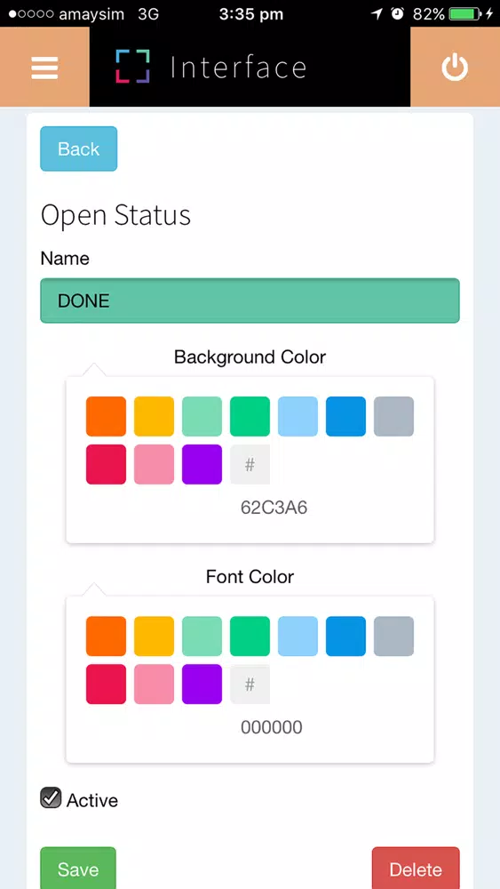The height and width of the screenshot is (889, 500).
Task: Save the status changes
Action: tap(78, 869)
